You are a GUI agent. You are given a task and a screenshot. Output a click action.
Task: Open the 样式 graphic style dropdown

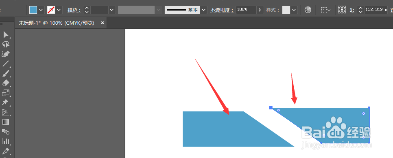(294, 10)
